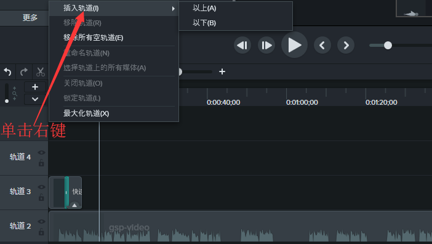The image size is (432, 244).
Task: Step forward one frame icon
Action: (266, 45)
